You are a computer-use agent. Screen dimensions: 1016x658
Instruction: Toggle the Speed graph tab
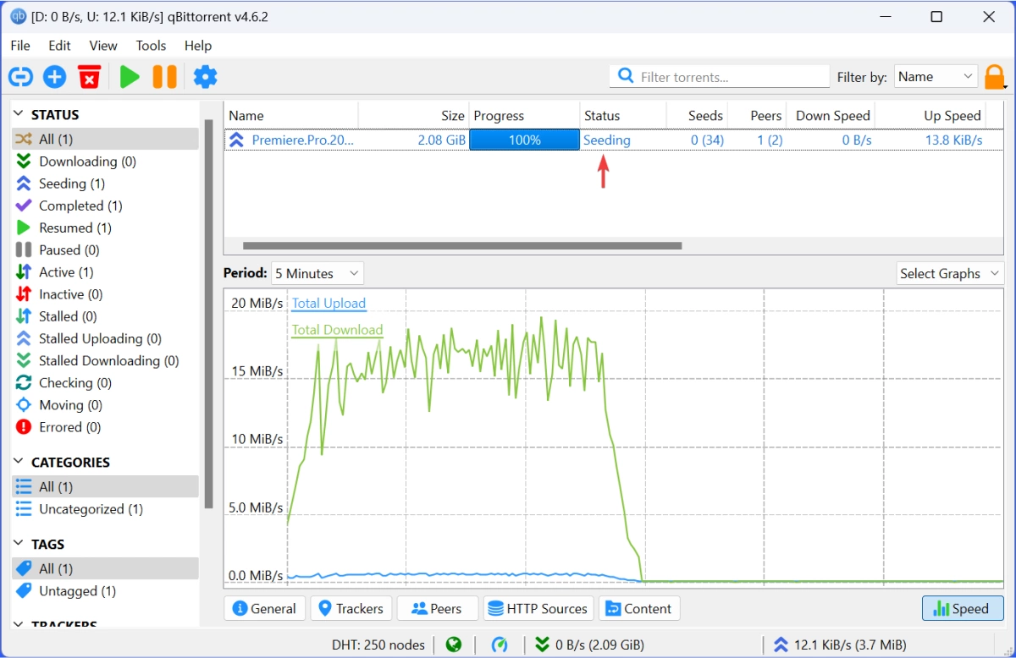(x=962, y=608)
